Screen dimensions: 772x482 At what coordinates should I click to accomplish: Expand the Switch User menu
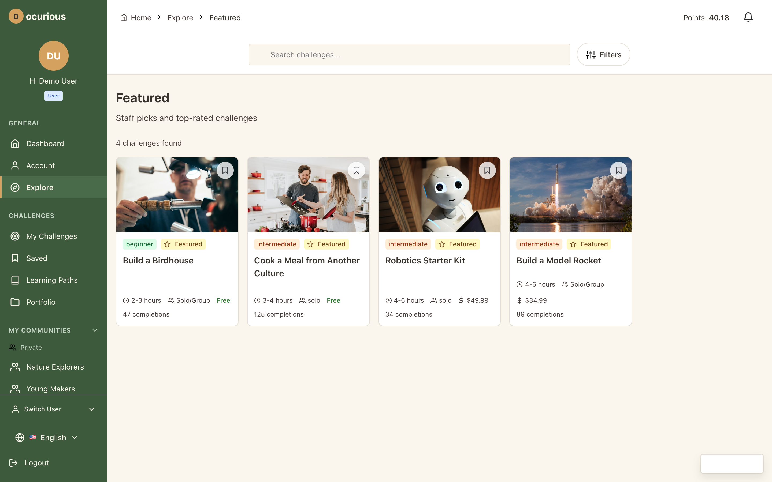[x=92, y=409]
